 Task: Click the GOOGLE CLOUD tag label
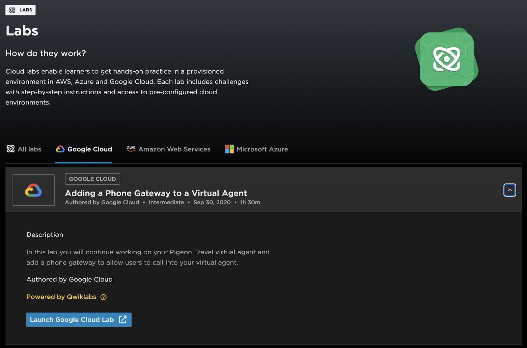coord(93,179)
